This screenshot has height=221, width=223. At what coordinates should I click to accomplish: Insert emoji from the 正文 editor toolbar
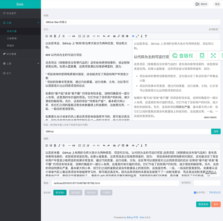(47, 36)
